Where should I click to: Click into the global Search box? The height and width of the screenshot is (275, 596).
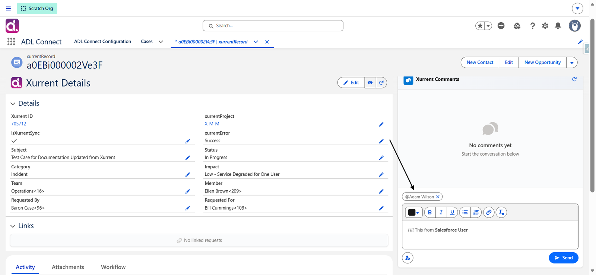pos(273,26)
